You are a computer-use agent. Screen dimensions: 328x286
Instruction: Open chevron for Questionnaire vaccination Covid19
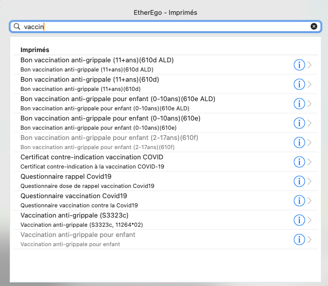(x=310, y=201)
